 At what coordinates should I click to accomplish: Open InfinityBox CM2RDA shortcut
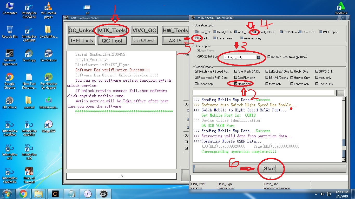(10, 128)
